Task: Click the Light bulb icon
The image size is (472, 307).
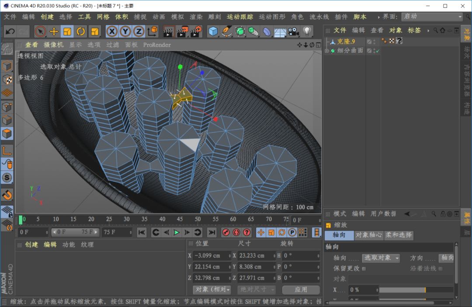Action: click(307, 31)
